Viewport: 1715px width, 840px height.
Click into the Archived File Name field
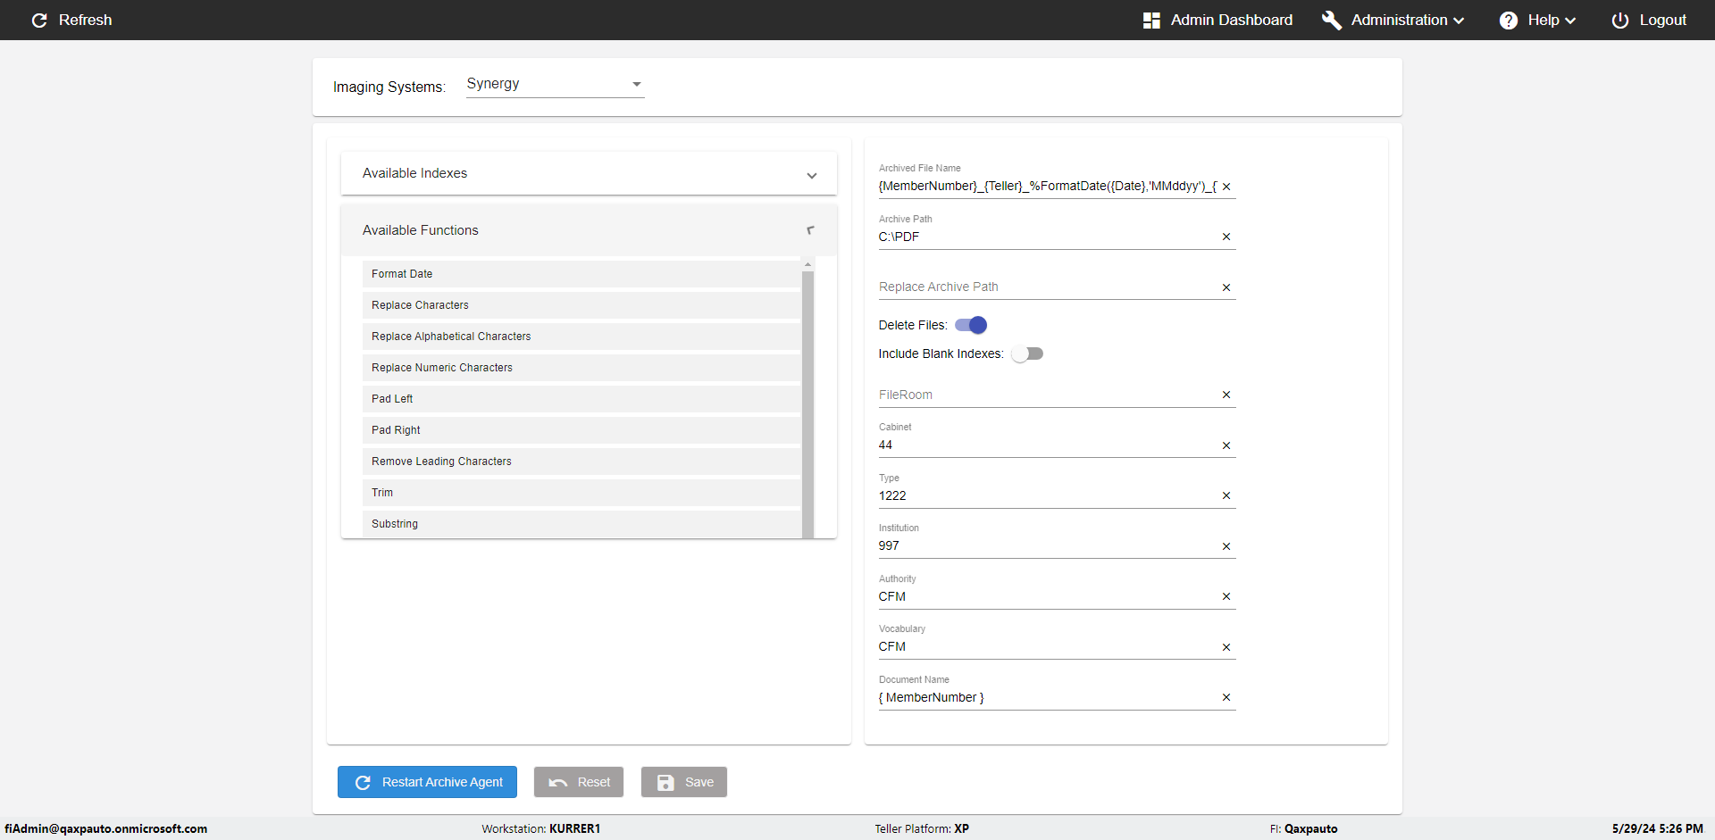pos(1047,187)
